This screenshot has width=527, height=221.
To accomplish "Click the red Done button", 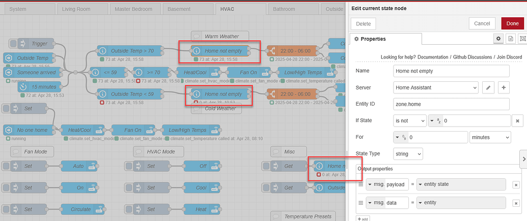I will [513, 23].
